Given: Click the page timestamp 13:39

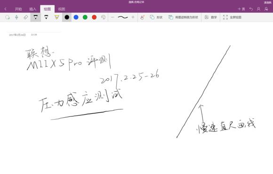Looking at the screenshot, I should tap(34, 35).
